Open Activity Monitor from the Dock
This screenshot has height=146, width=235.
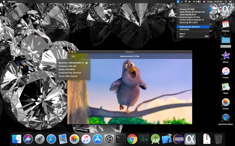pos(144,139)
